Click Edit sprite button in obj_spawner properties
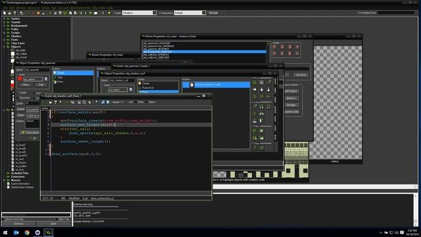Image resolution: width=421 pixels, height=237 pixels. tap(41, 85)
